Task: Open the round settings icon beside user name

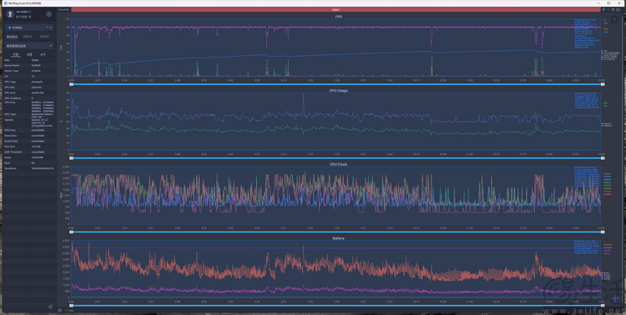Action: 48,14
